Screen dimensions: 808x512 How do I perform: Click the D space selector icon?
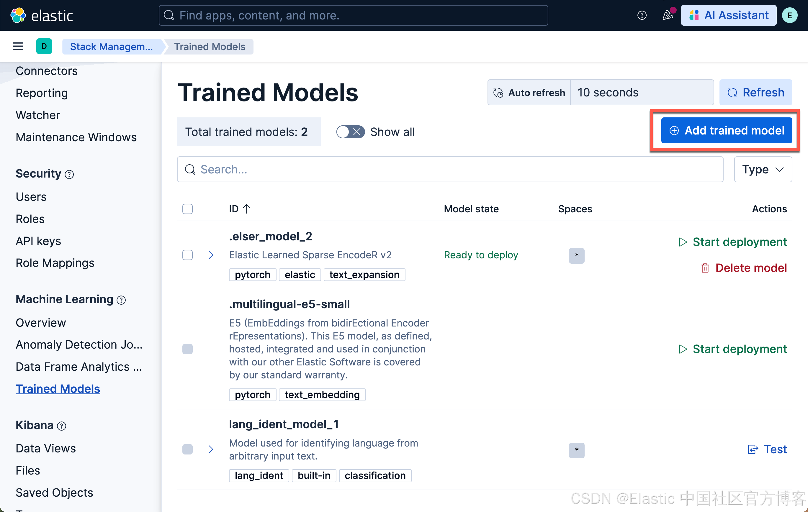coord(44,46)
